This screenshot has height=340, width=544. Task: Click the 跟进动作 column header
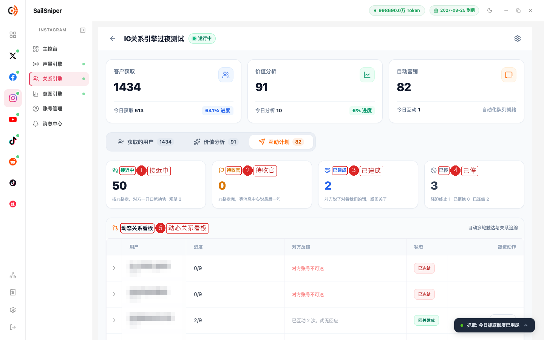(507, 247)
